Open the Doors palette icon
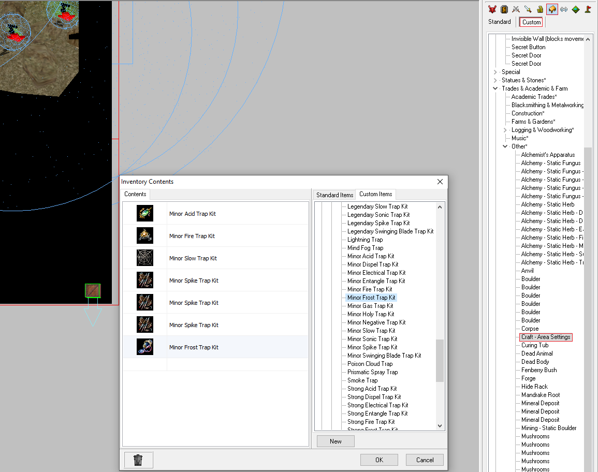 (x=504, y=9)
